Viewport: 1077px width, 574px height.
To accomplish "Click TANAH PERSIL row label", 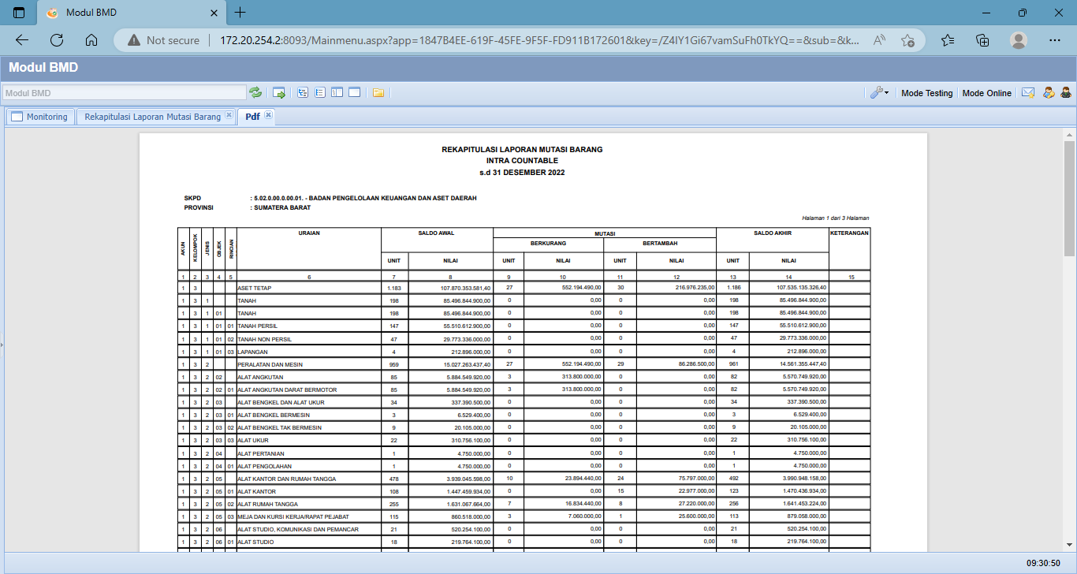I will [258, 326].
